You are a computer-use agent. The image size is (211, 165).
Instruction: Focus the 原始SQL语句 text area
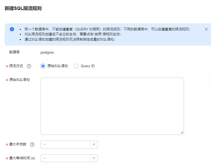112,106
